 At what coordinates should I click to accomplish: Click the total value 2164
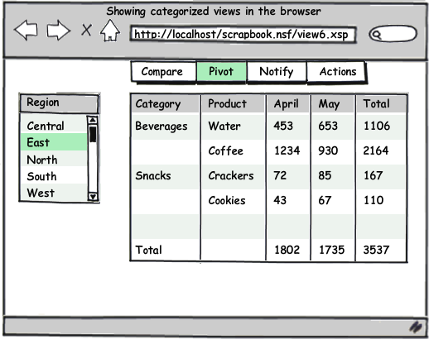pyautogui.click(x=381, y=151)
